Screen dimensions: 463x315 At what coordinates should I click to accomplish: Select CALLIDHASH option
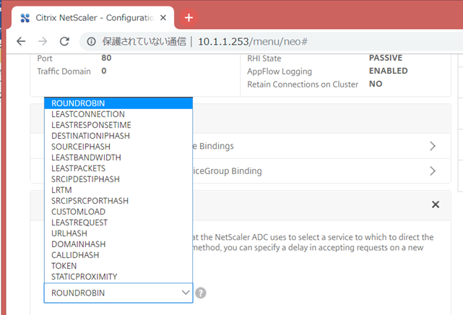pos(118,255)
